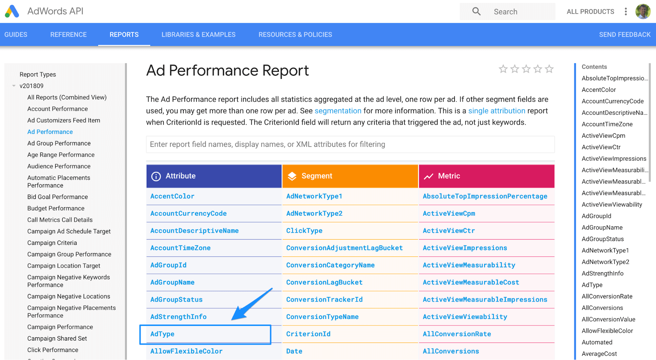Open Audience Performance report
The width and height of the screenshot is (656, 360).
pyautogui.click(x=59, y=166)
